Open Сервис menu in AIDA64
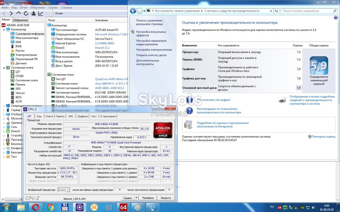 (53, 7)
